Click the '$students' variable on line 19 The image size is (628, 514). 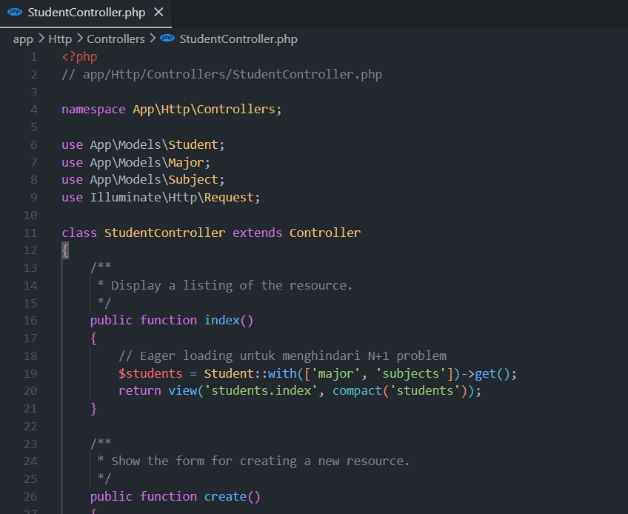[150, 374]
